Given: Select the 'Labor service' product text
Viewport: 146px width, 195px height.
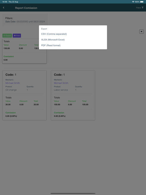Looking at the screenshot, I should pyautogui.click(x=61, y=90).
